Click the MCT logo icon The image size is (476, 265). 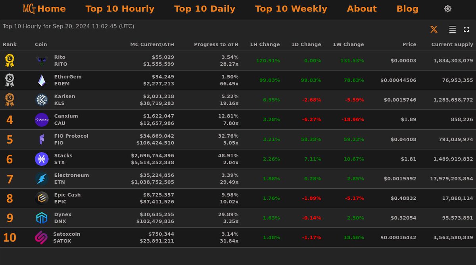[29, 9]
